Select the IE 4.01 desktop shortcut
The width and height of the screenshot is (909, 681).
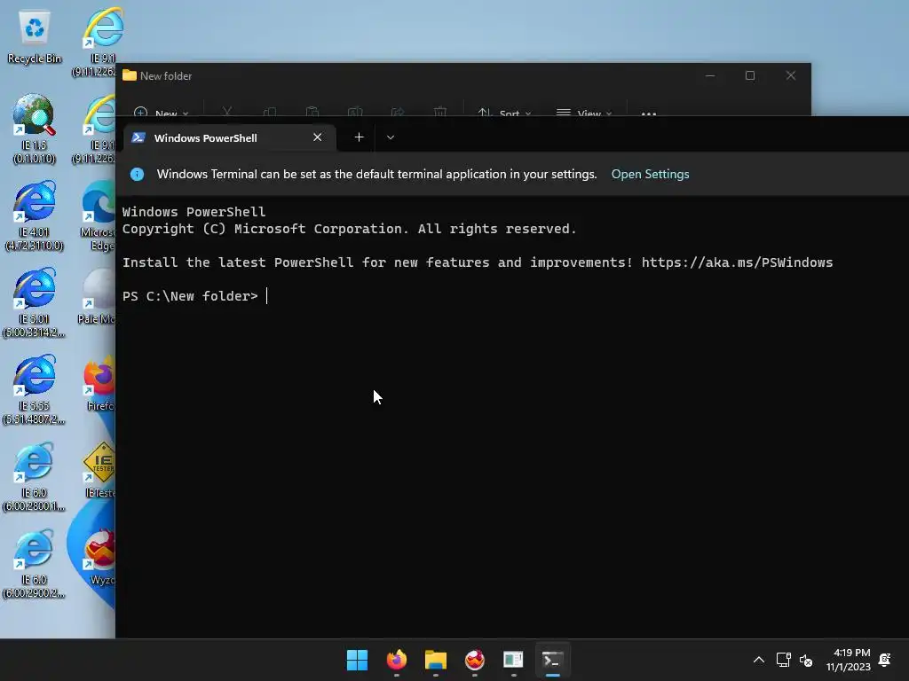point(35,215)
